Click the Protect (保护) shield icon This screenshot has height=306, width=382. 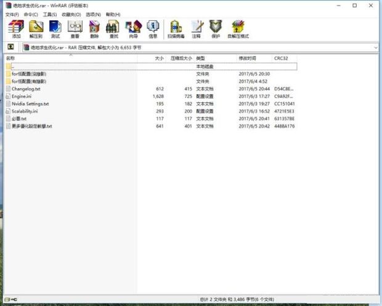tap(216, 29)
